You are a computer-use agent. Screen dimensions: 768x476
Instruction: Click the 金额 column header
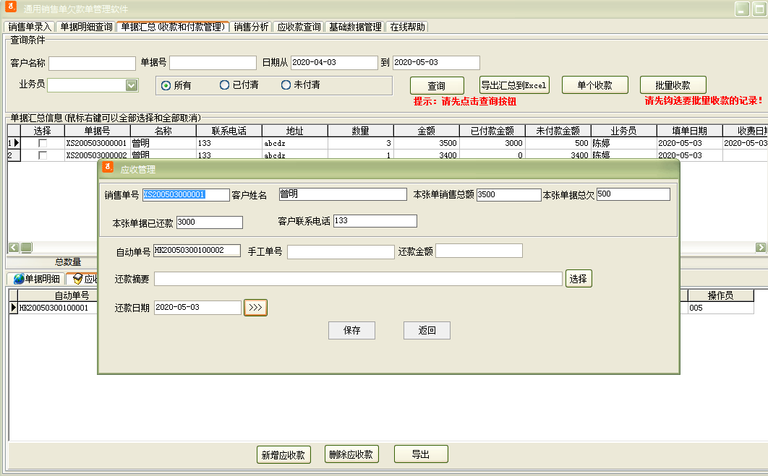coord(426,131)
